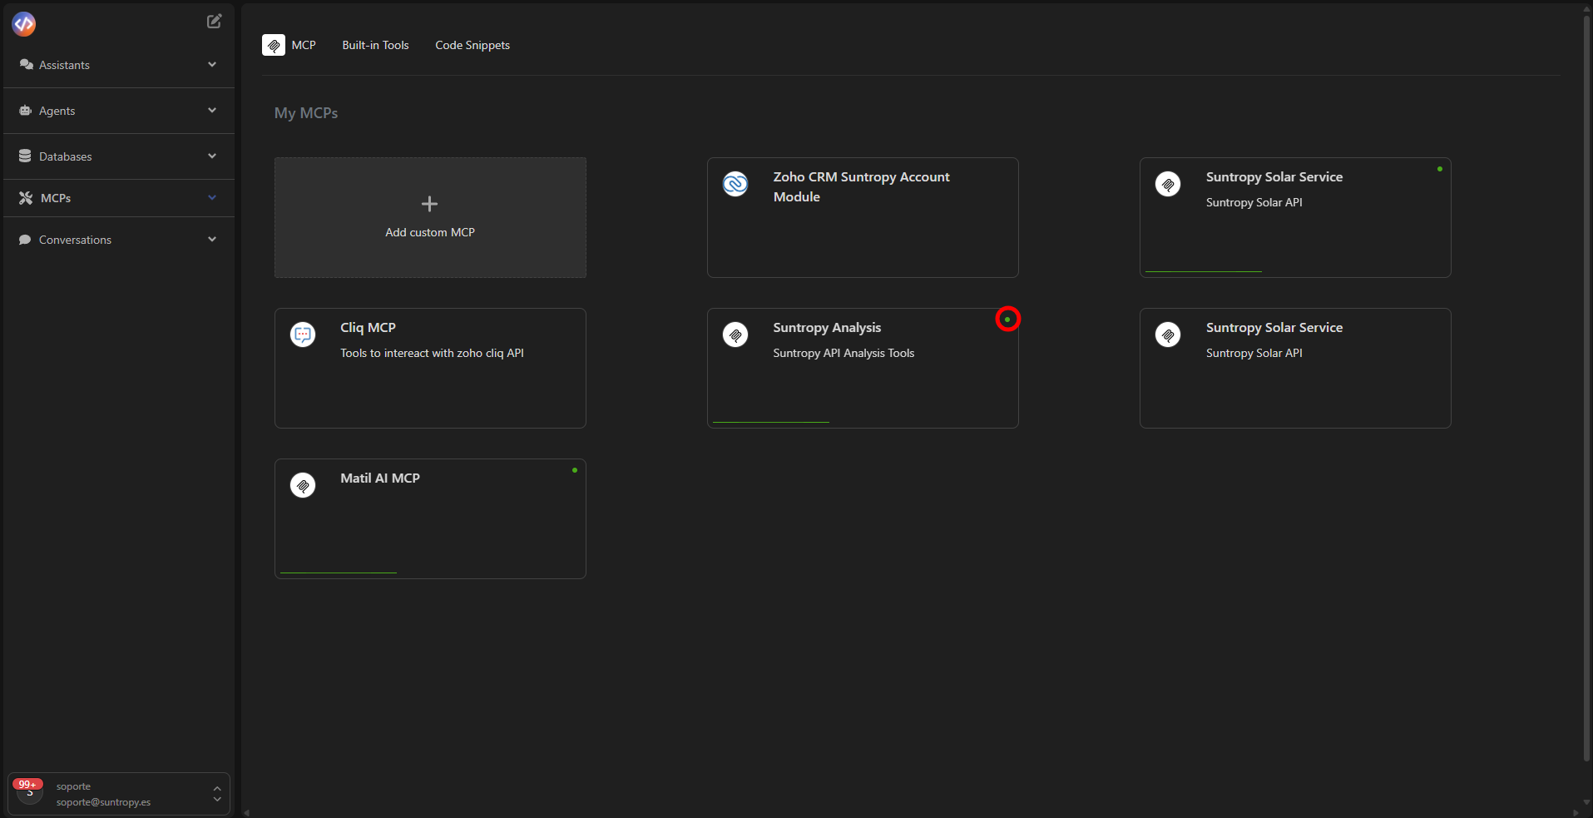Open the Zoho CRM Suntropy Account Module title
This screenshot has height=818, width=1593.
[861, 187]
